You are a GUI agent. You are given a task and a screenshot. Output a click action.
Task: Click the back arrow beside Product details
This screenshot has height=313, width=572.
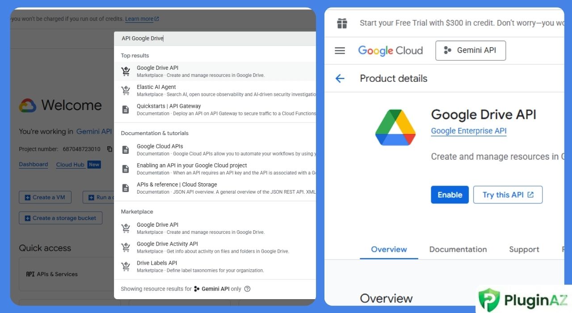coord(340,79)
